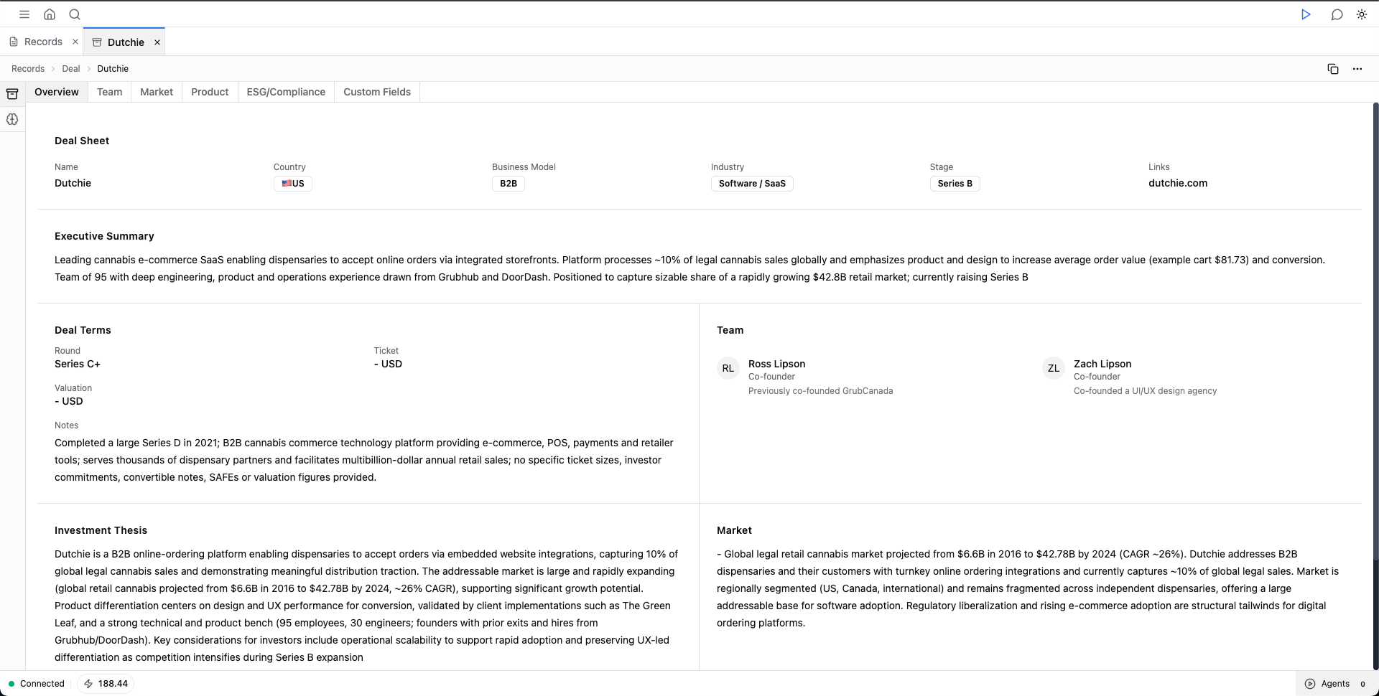Click the blue play run icon
This screenshot has height=696, width=1379.
1306,14
